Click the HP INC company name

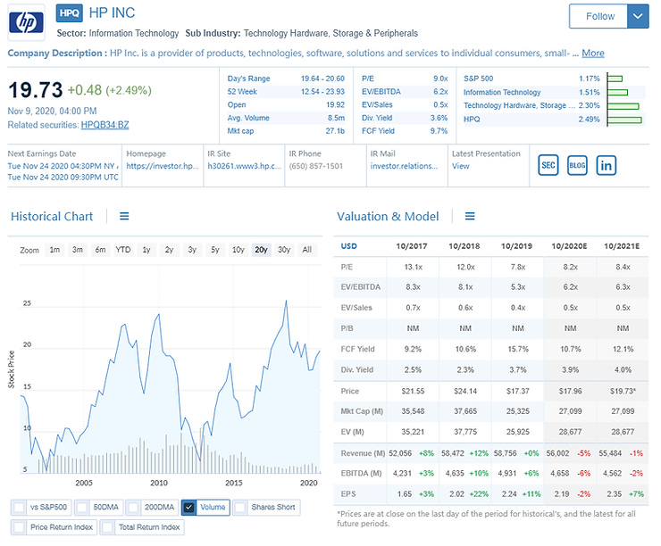[112, 13]
